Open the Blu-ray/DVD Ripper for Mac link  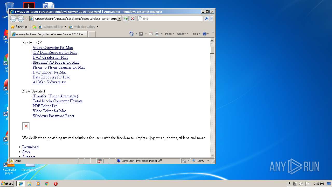pos(56,62)
